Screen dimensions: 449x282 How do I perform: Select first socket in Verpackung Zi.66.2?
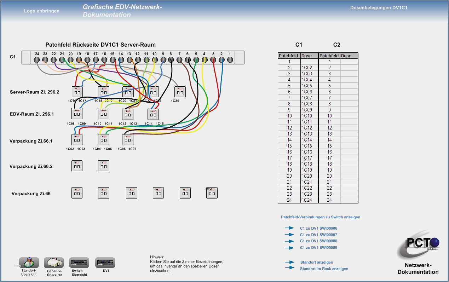(77, 166)
